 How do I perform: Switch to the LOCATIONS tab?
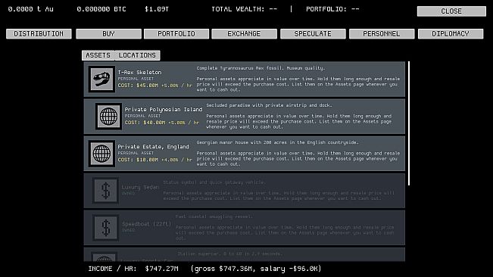coord(137,55)
